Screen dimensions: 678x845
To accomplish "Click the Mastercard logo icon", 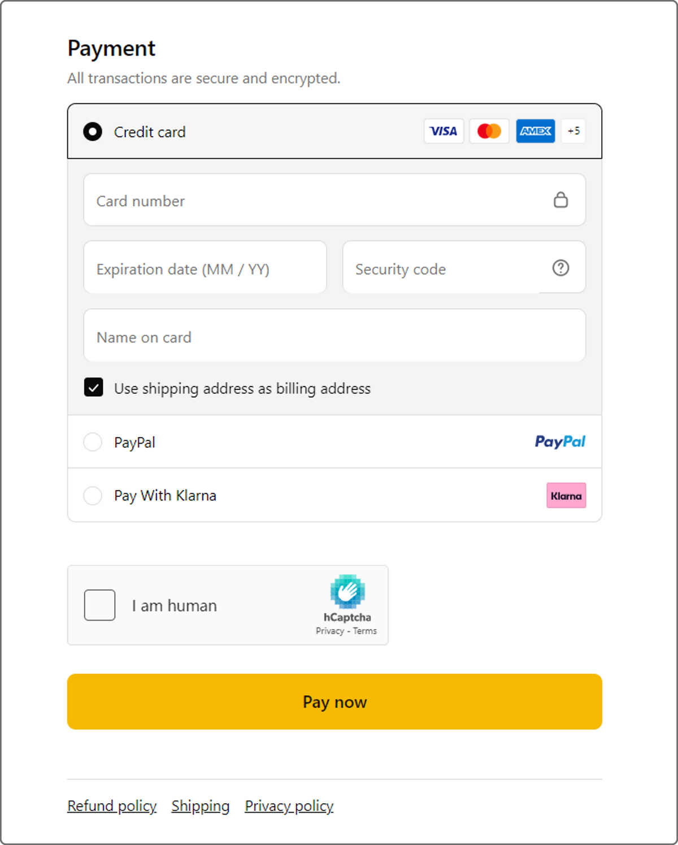I will (489, 131).
